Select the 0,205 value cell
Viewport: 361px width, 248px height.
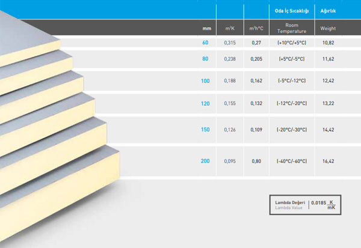(x=256, y=58)
